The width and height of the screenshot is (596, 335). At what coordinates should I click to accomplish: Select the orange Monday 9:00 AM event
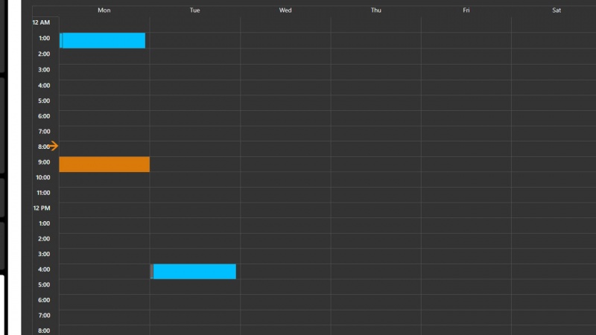click(104, 165)
